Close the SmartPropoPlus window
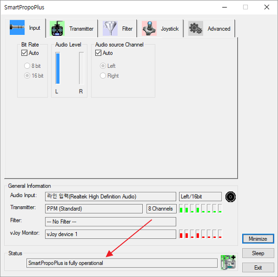278x277 pixels. [267, 7]
